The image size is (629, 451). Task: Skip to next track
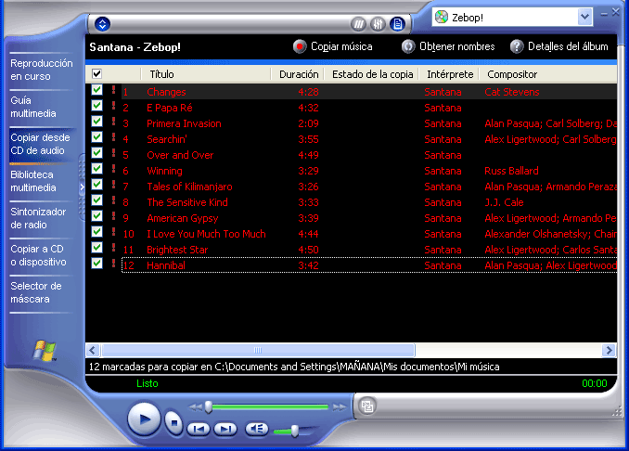(x=225, y=430)
